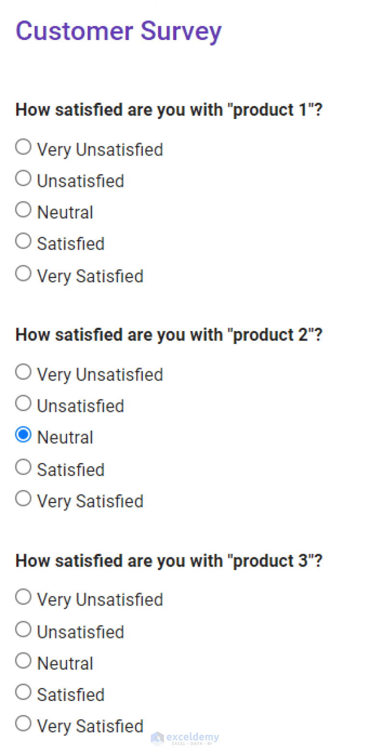Pick "Very Satisfied" for product 2
This screenshot has height=754, width=370.
pyautogui.click(x=23, y=498)
